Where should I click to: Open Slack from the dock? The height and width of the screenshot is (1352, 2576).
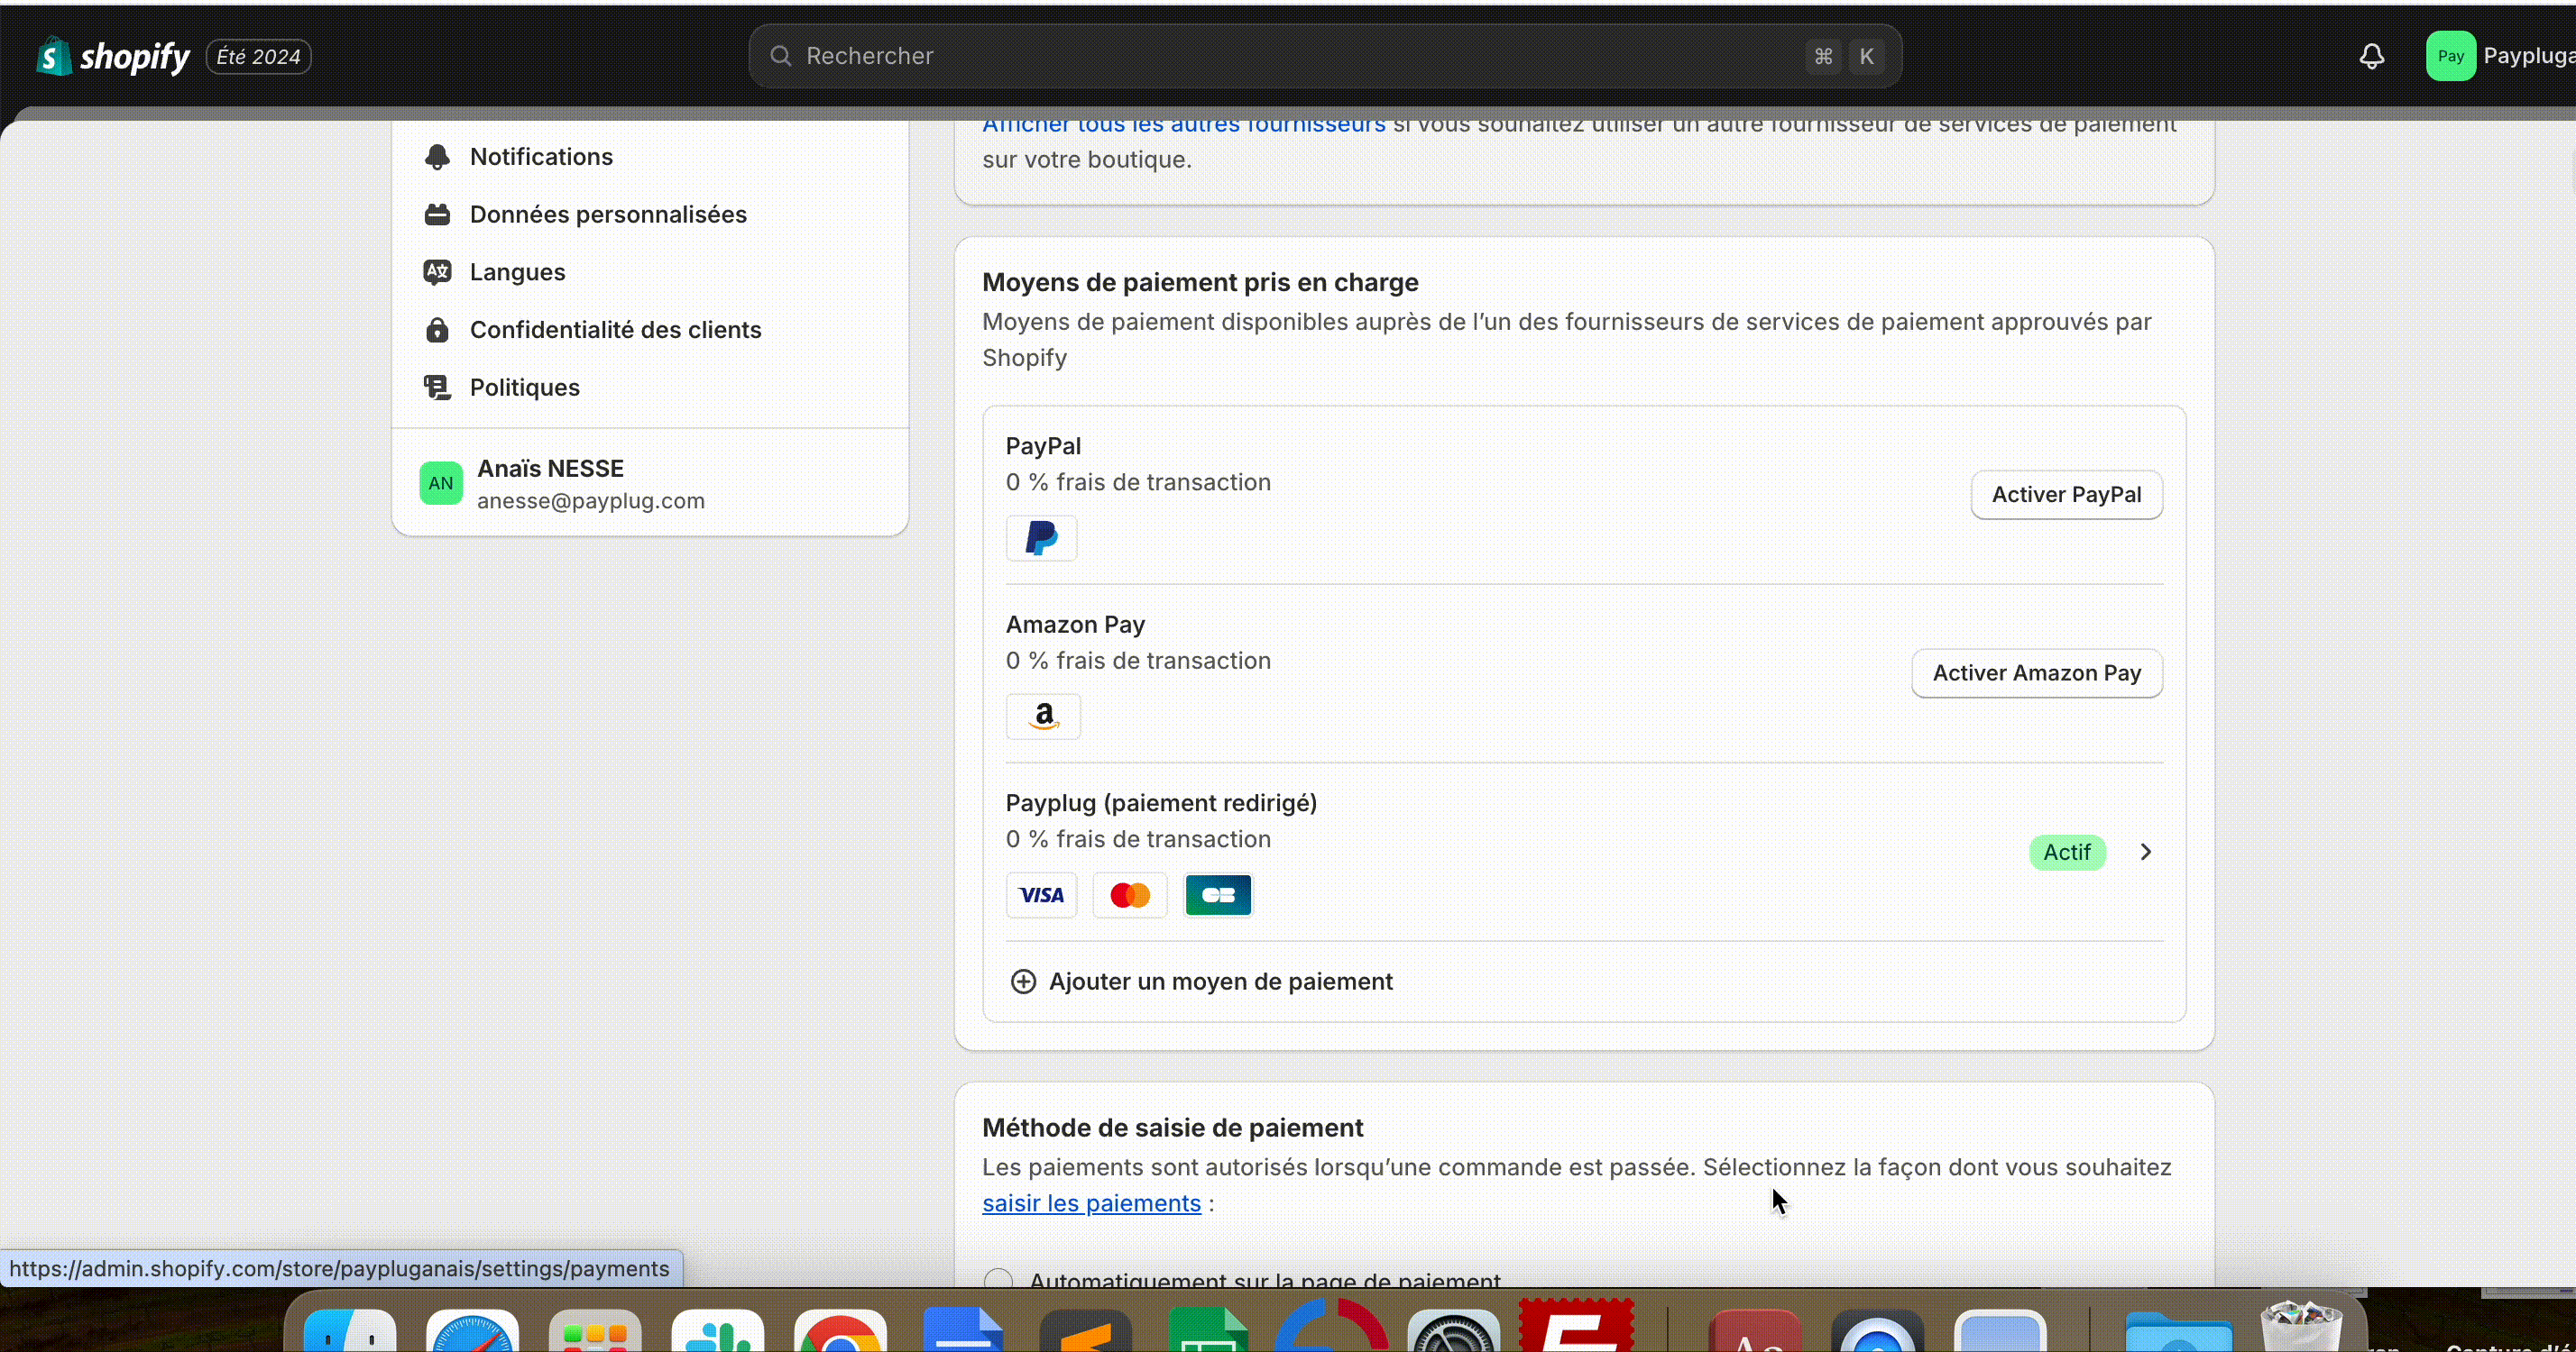click(717, 1330)
